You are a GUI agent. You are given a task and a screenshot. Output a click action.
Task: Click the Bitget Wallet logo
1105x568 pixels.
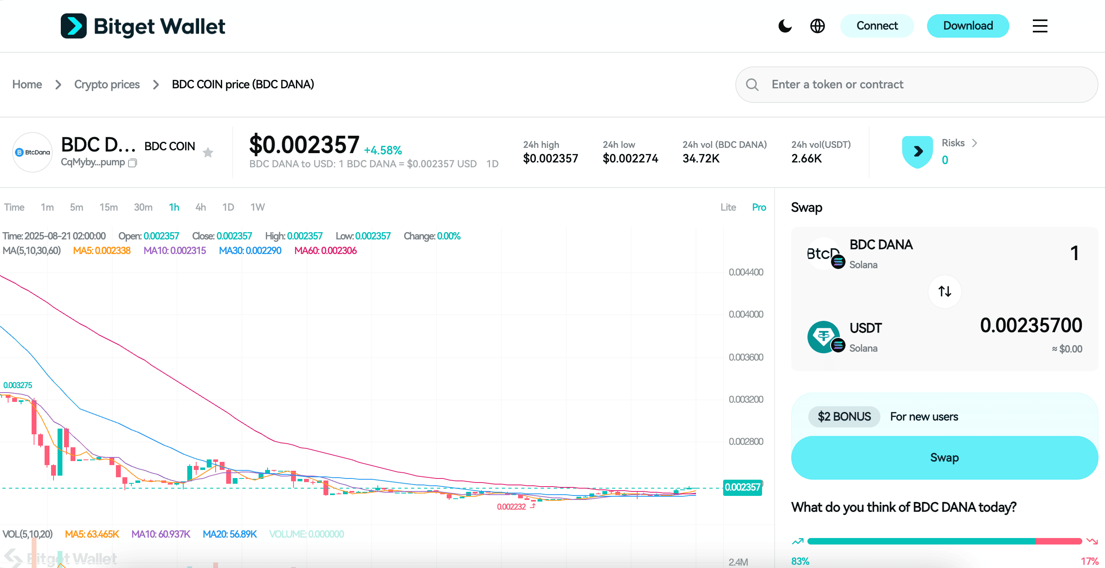[143, 26]
